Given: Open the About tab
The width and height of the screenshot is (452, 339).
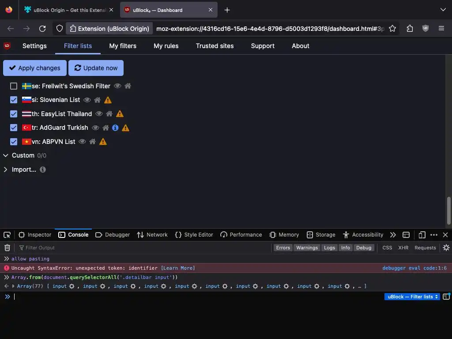Looking at the screenshot, I should tap(300, 46).
